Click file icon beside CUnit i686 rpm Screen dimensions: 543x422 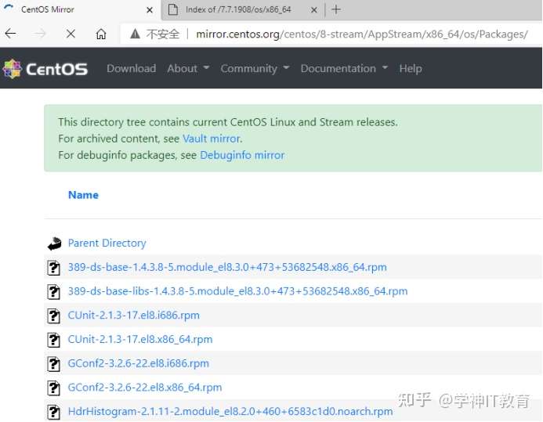point(53,316)
